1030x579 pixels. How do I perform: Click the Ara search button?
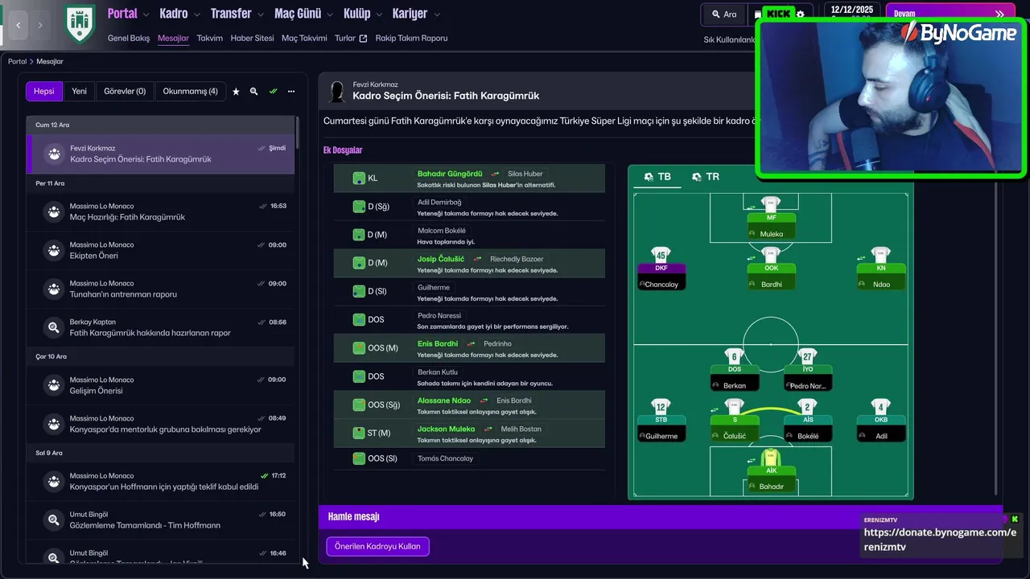click(x=723, y=14)
